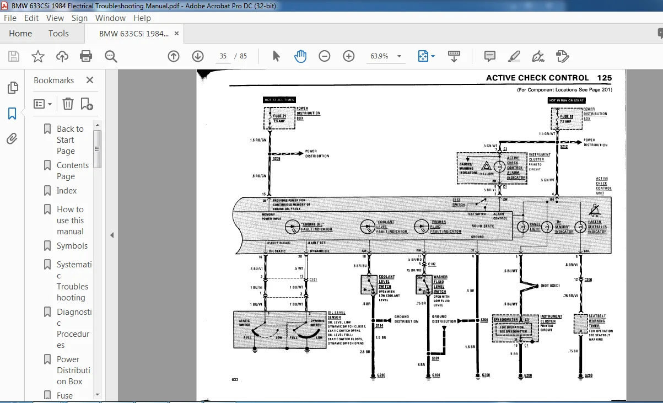Open the sign document pen tool
The height and width of the screenshot is (403, 663).
click(538, 56)
